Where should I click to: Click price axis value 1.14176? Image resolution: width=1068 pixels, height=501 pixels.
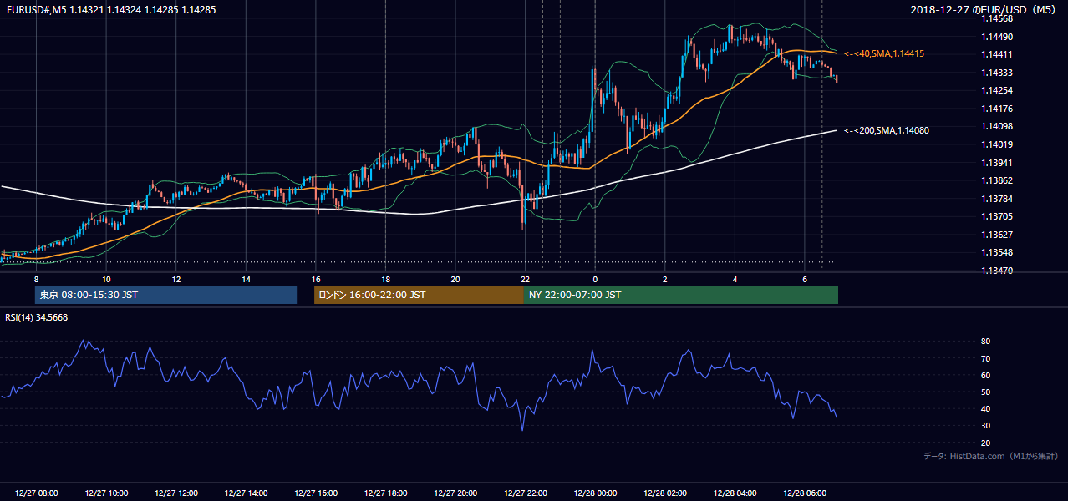pyautogui.click(x=998, y=109)
